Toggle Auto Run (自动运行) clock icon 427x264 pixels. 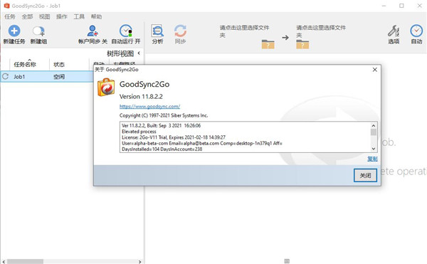click(x=126, y=31)
